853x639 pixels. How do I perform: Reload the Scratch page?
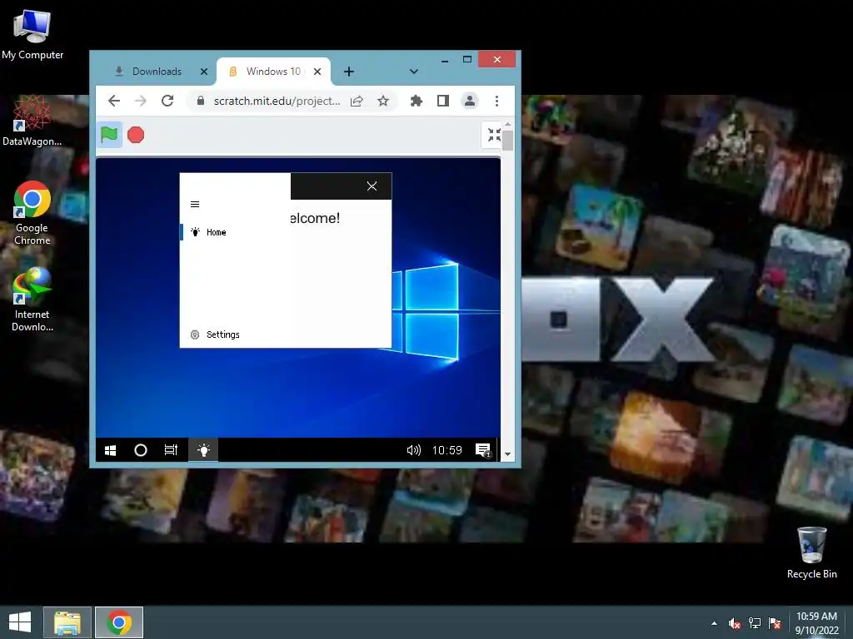click(x=167, y=101)
